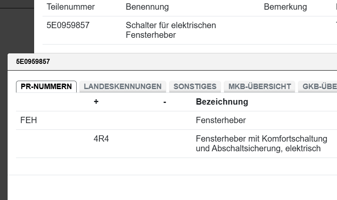Click the Fensterheber mit Komfortschaltung description
The width and height of the screenshot is (337, 200).
tap(261, 143)
